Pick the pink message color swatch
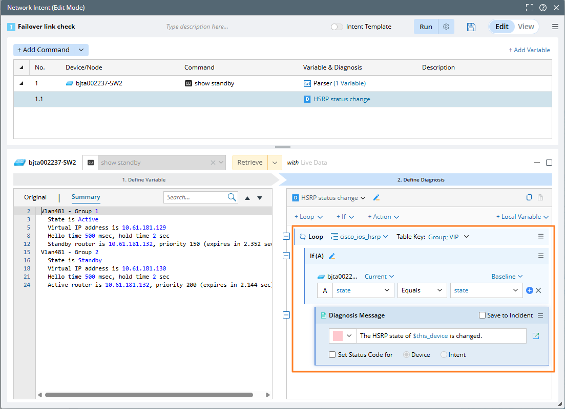The width and height of the screenshot is (565, 409). 338,336
